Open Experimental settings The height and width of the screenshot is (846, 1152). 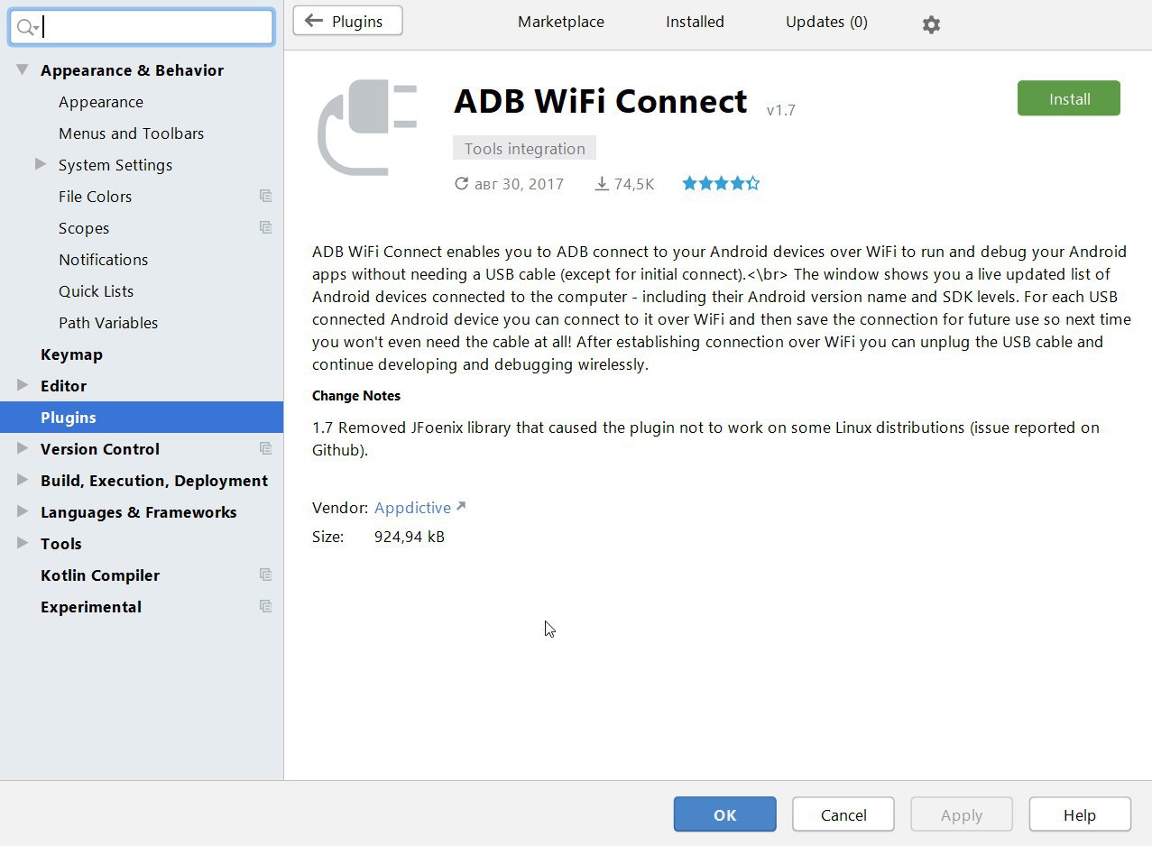click(91, 607)
